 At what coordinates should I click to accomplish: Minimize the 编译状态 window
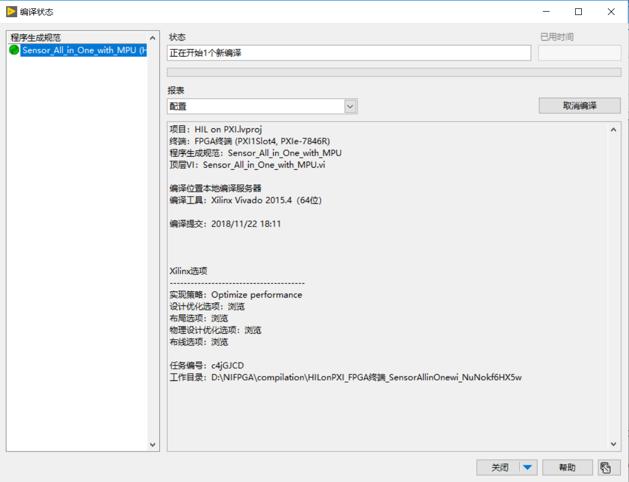click(x=546, y=12)
